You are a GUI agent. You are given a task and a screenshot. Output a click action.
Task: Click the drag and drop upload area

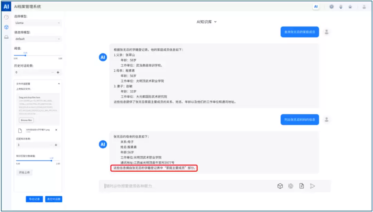point(38,109)
